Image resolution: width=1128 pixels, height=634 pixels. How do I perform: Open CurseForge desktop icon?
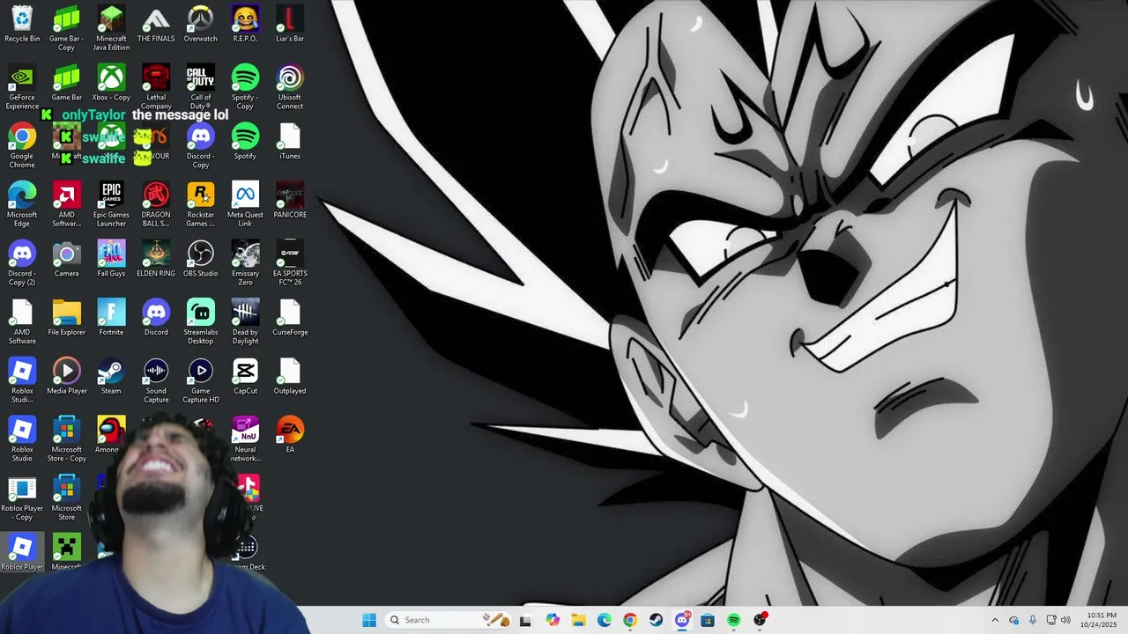(x=290, y=318)
